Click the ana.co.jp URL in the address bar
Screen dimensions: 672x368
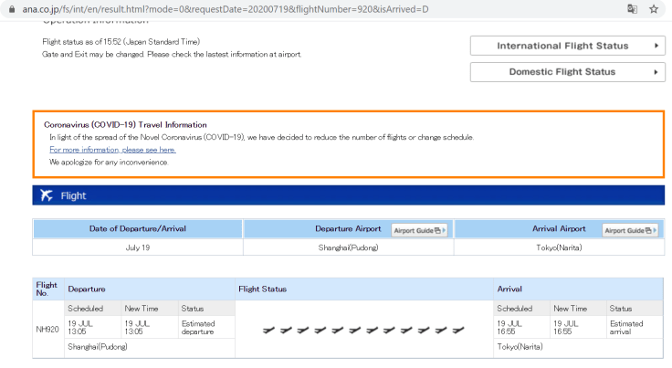[x=219, y=9]
